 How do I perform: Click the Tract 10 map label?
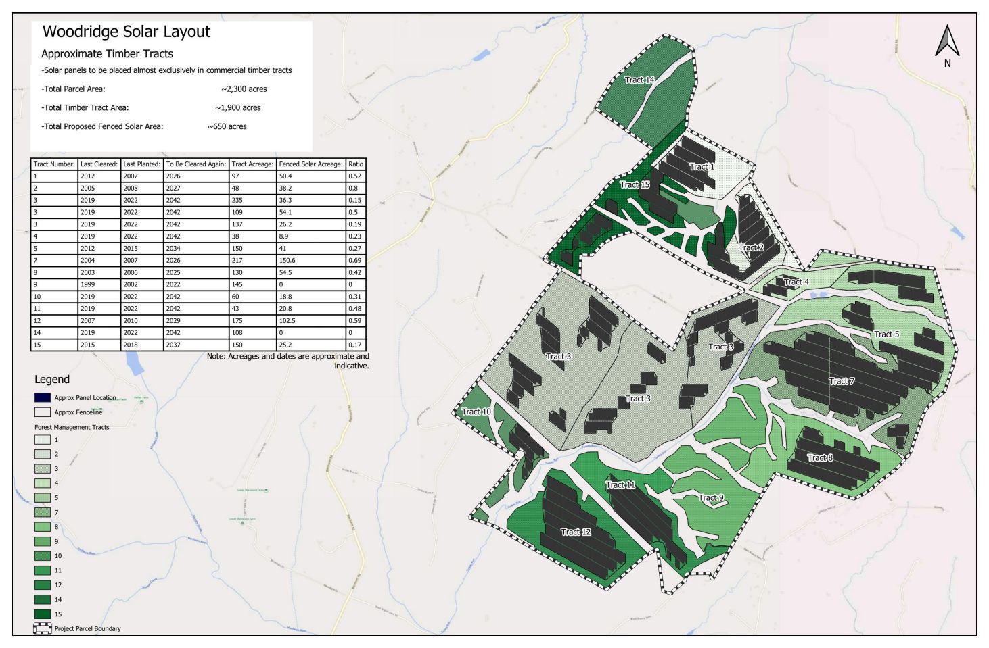click(x=476, y=412)
